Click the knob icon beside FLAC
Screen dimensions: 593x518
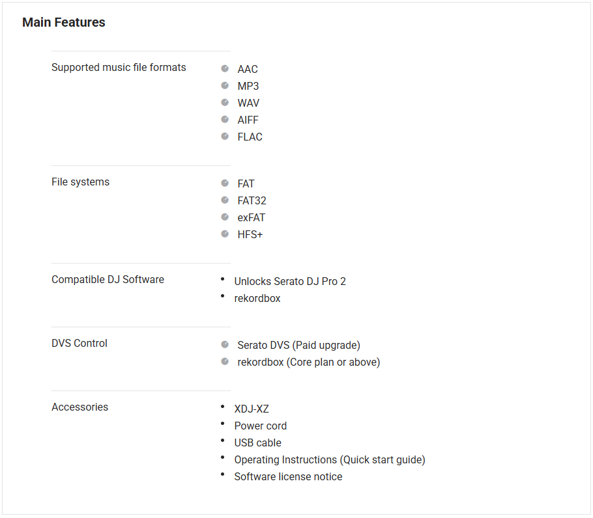coord(225,136)
